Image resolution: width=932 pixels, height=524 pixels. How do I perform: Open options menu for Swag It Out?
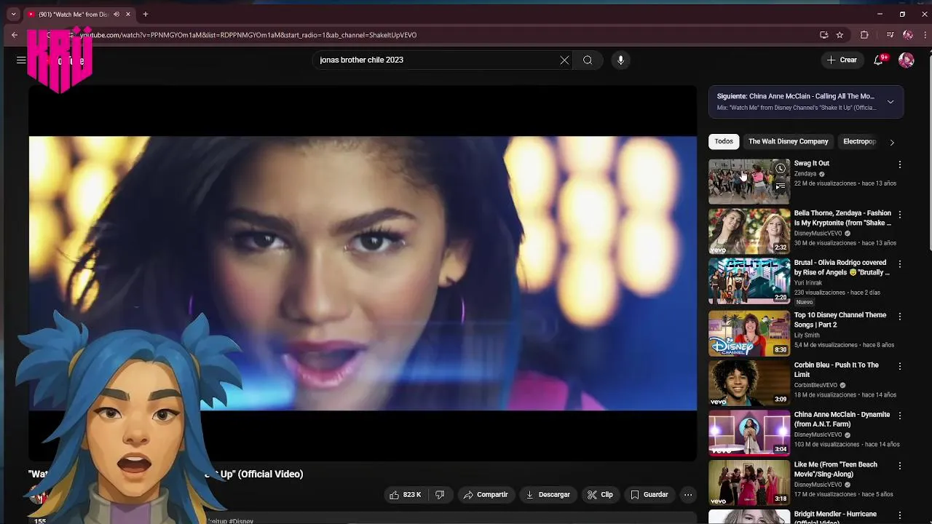tap(900, 164)
